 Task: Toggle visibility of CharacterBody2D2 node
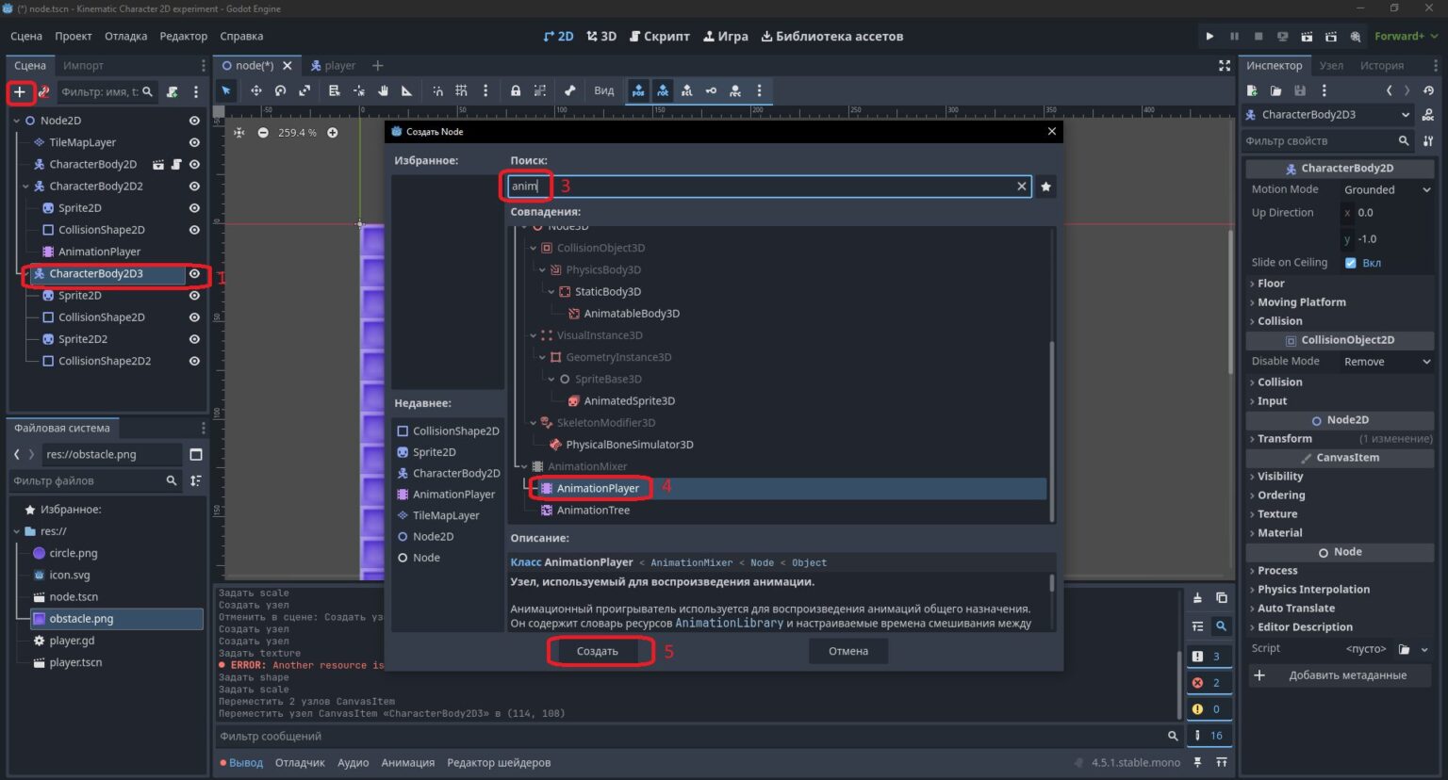coord(194,187)
